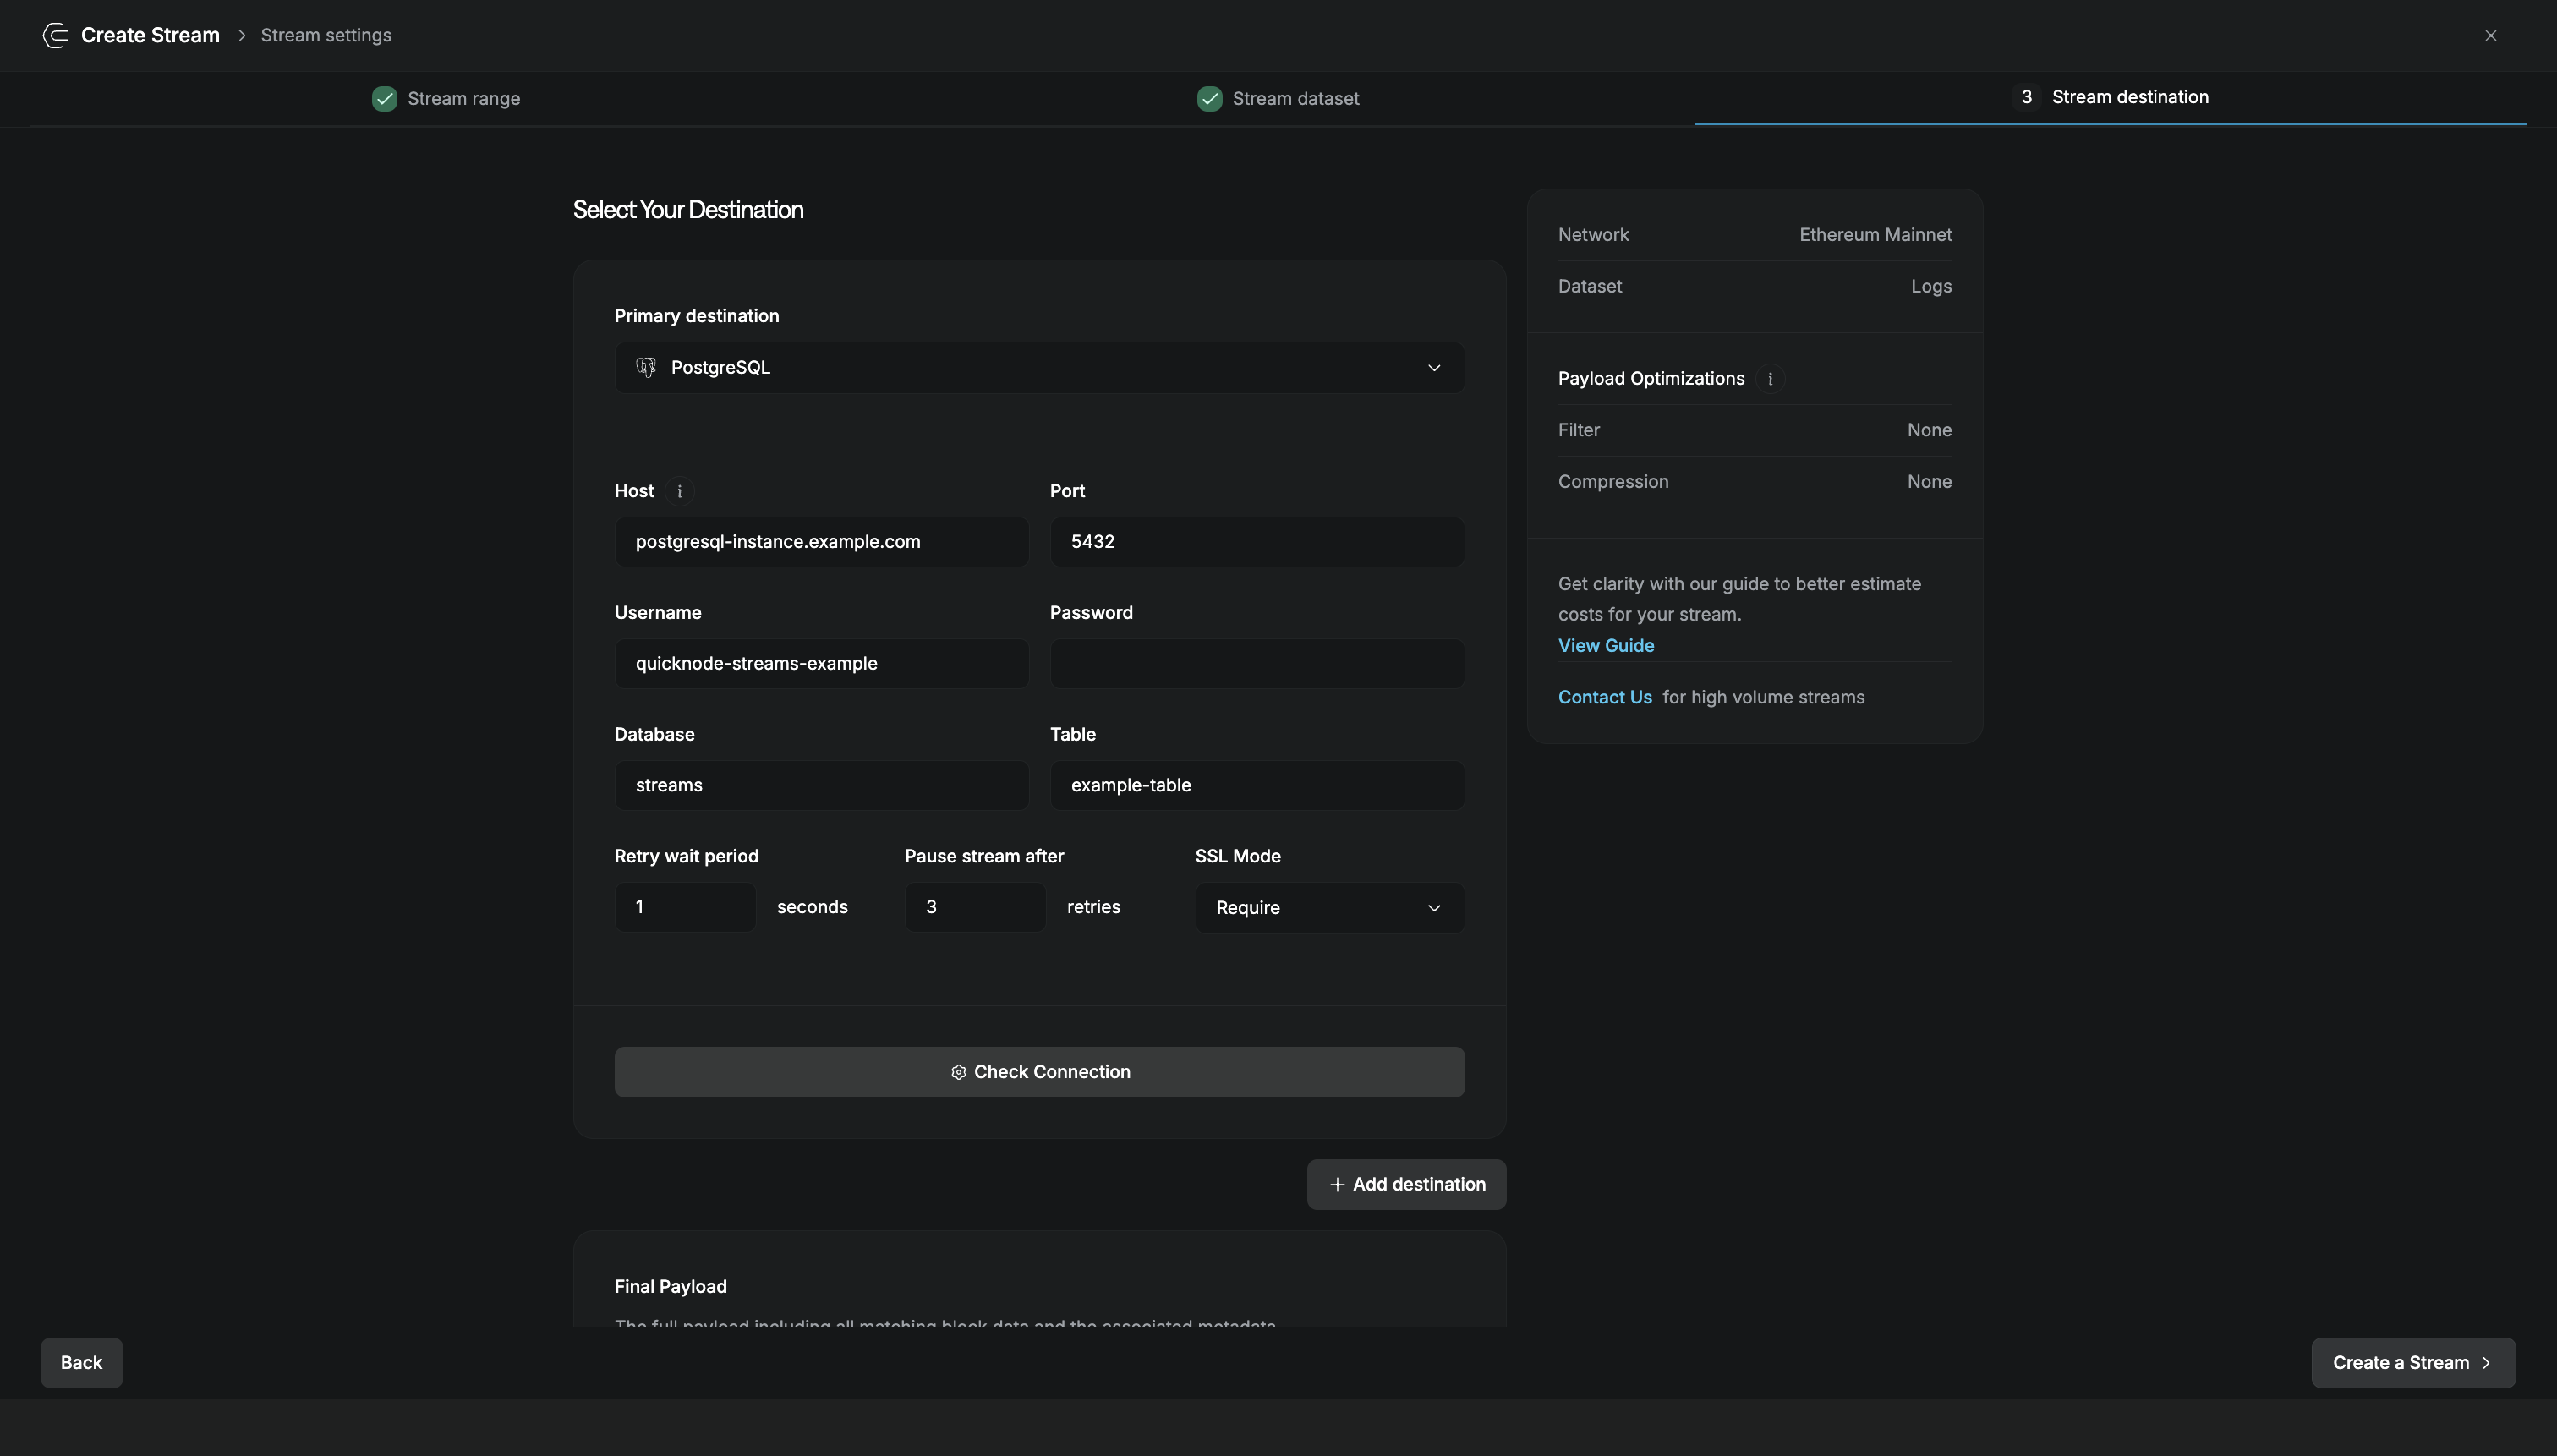The height and width of the screenshot is (1456, 2557).
Task: Click the Create a Stream button
Action: pyautogui.click(x=2412, y=1362)
